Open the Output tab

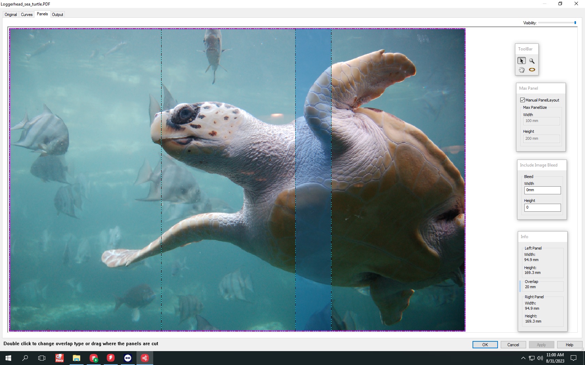coord(57,15)
